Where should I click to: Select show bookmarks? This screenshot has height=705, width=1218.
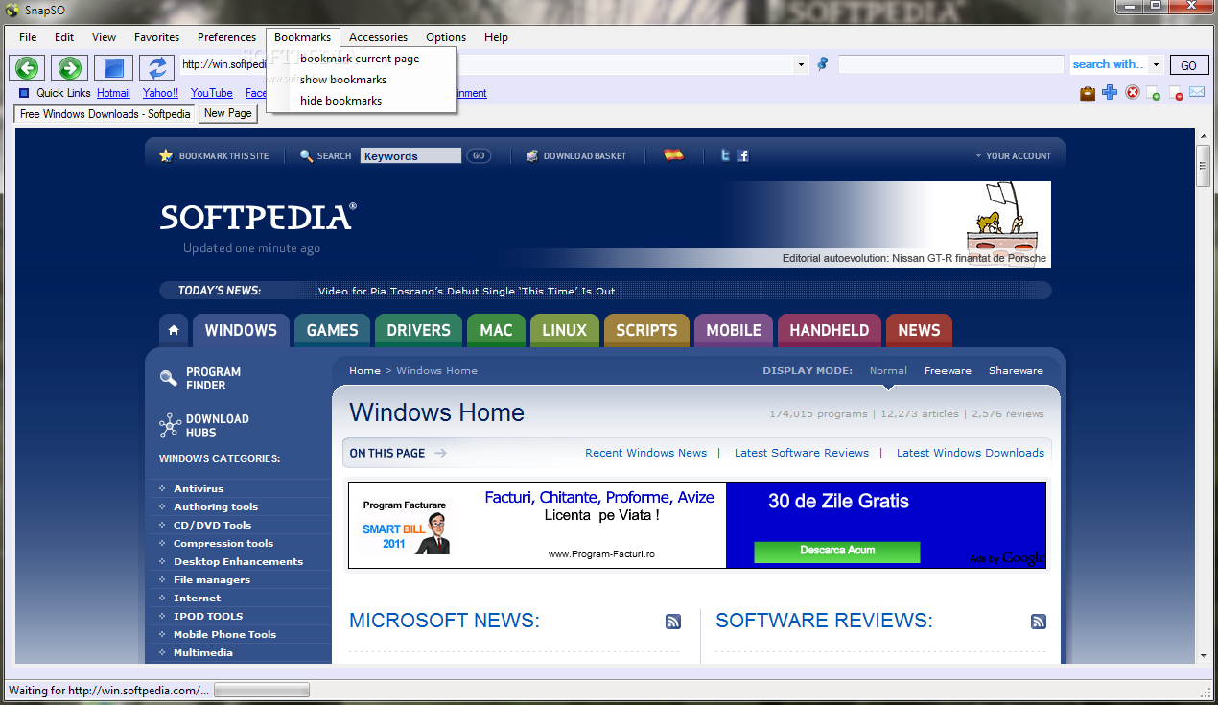click(x=343, y=80)
